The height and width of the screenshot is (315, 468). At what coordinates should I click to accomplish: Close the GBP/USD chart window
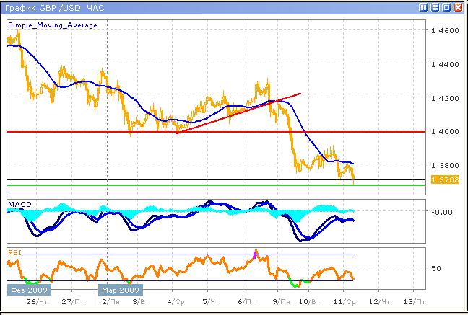coord(459,7)
